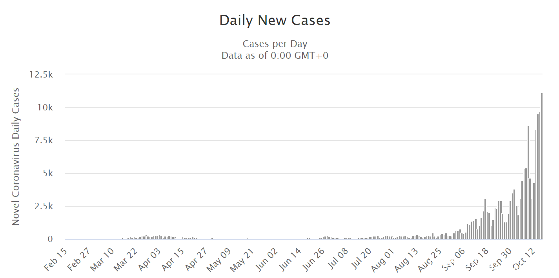559x278 pixels.
Task: Click the 7.5k y-axis label
Action: [42, 140]
